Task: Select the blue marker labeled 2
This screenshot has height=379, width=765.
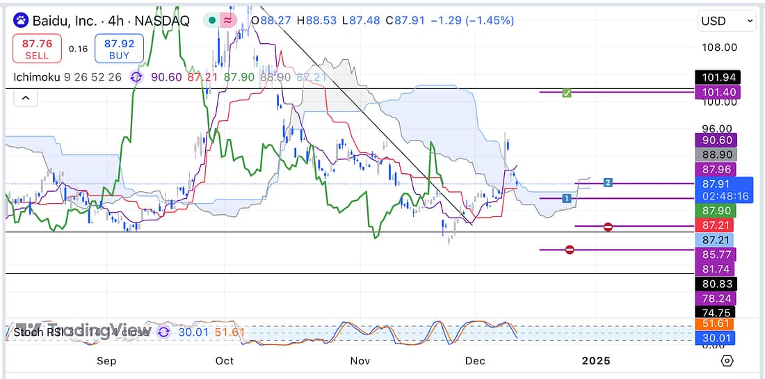Action: pos(608,183)
